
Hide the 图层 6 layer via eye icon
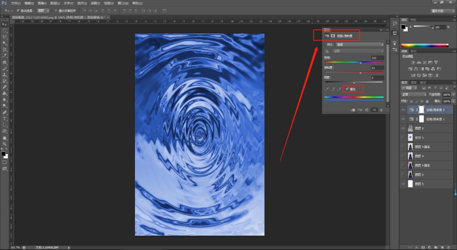[403, 128]
